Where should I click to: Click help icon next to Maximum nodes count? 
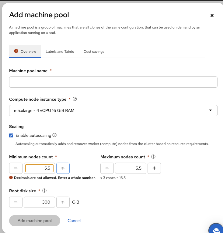pos(153,157)
